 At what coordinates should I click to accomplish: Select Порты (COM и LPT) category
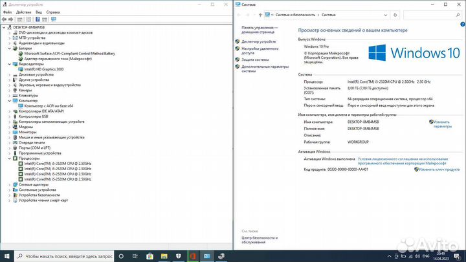pos(34,147)
